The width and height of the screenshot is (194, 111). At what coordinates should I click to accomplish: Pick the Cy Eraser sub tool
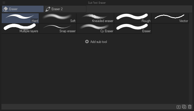click(x=95, y=29)
